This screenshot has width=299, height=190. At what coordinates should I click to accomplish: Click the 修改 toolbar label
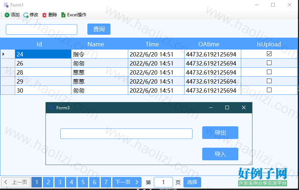[34, 15]
